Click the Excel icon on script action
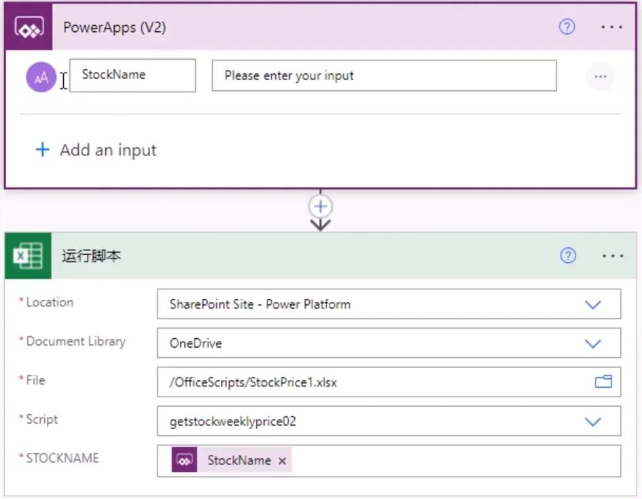This screenshot has width=642, height=499. pyautogui.click(x=29, y=256)
